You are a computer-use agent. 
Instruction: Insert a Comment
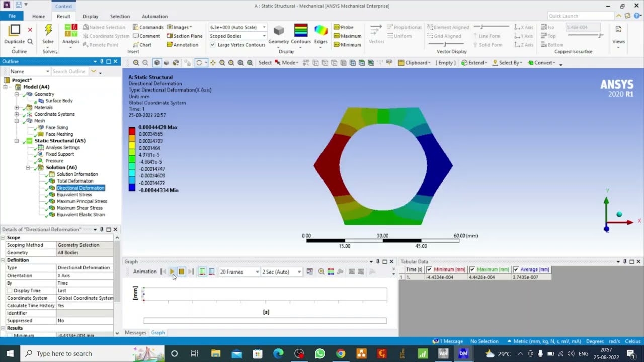[x=146, y=36]
